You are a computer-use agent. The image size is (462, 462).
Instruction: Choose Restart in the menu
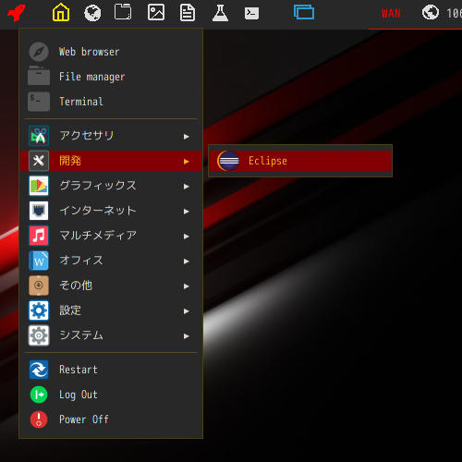click(x=111, y=370)
